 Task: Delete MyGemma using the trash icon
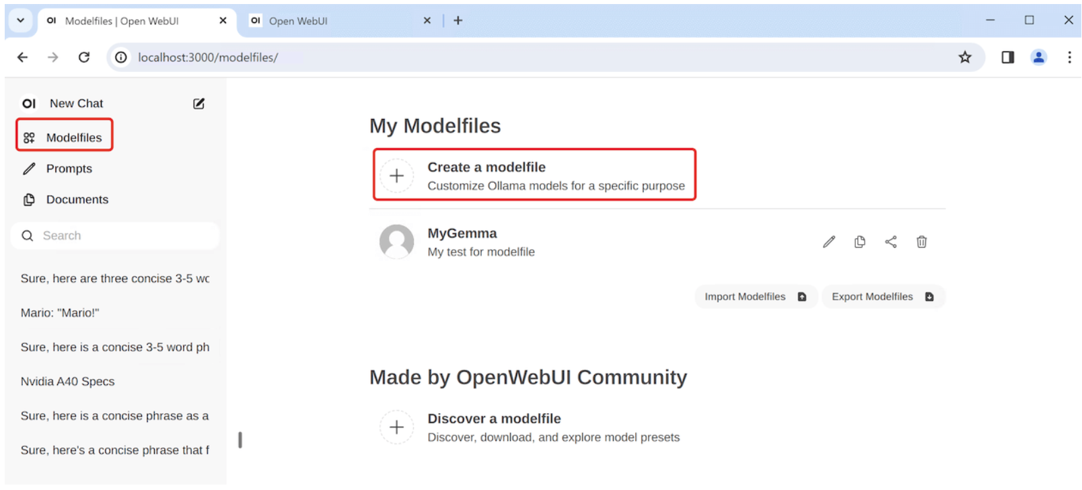[922, 242]
